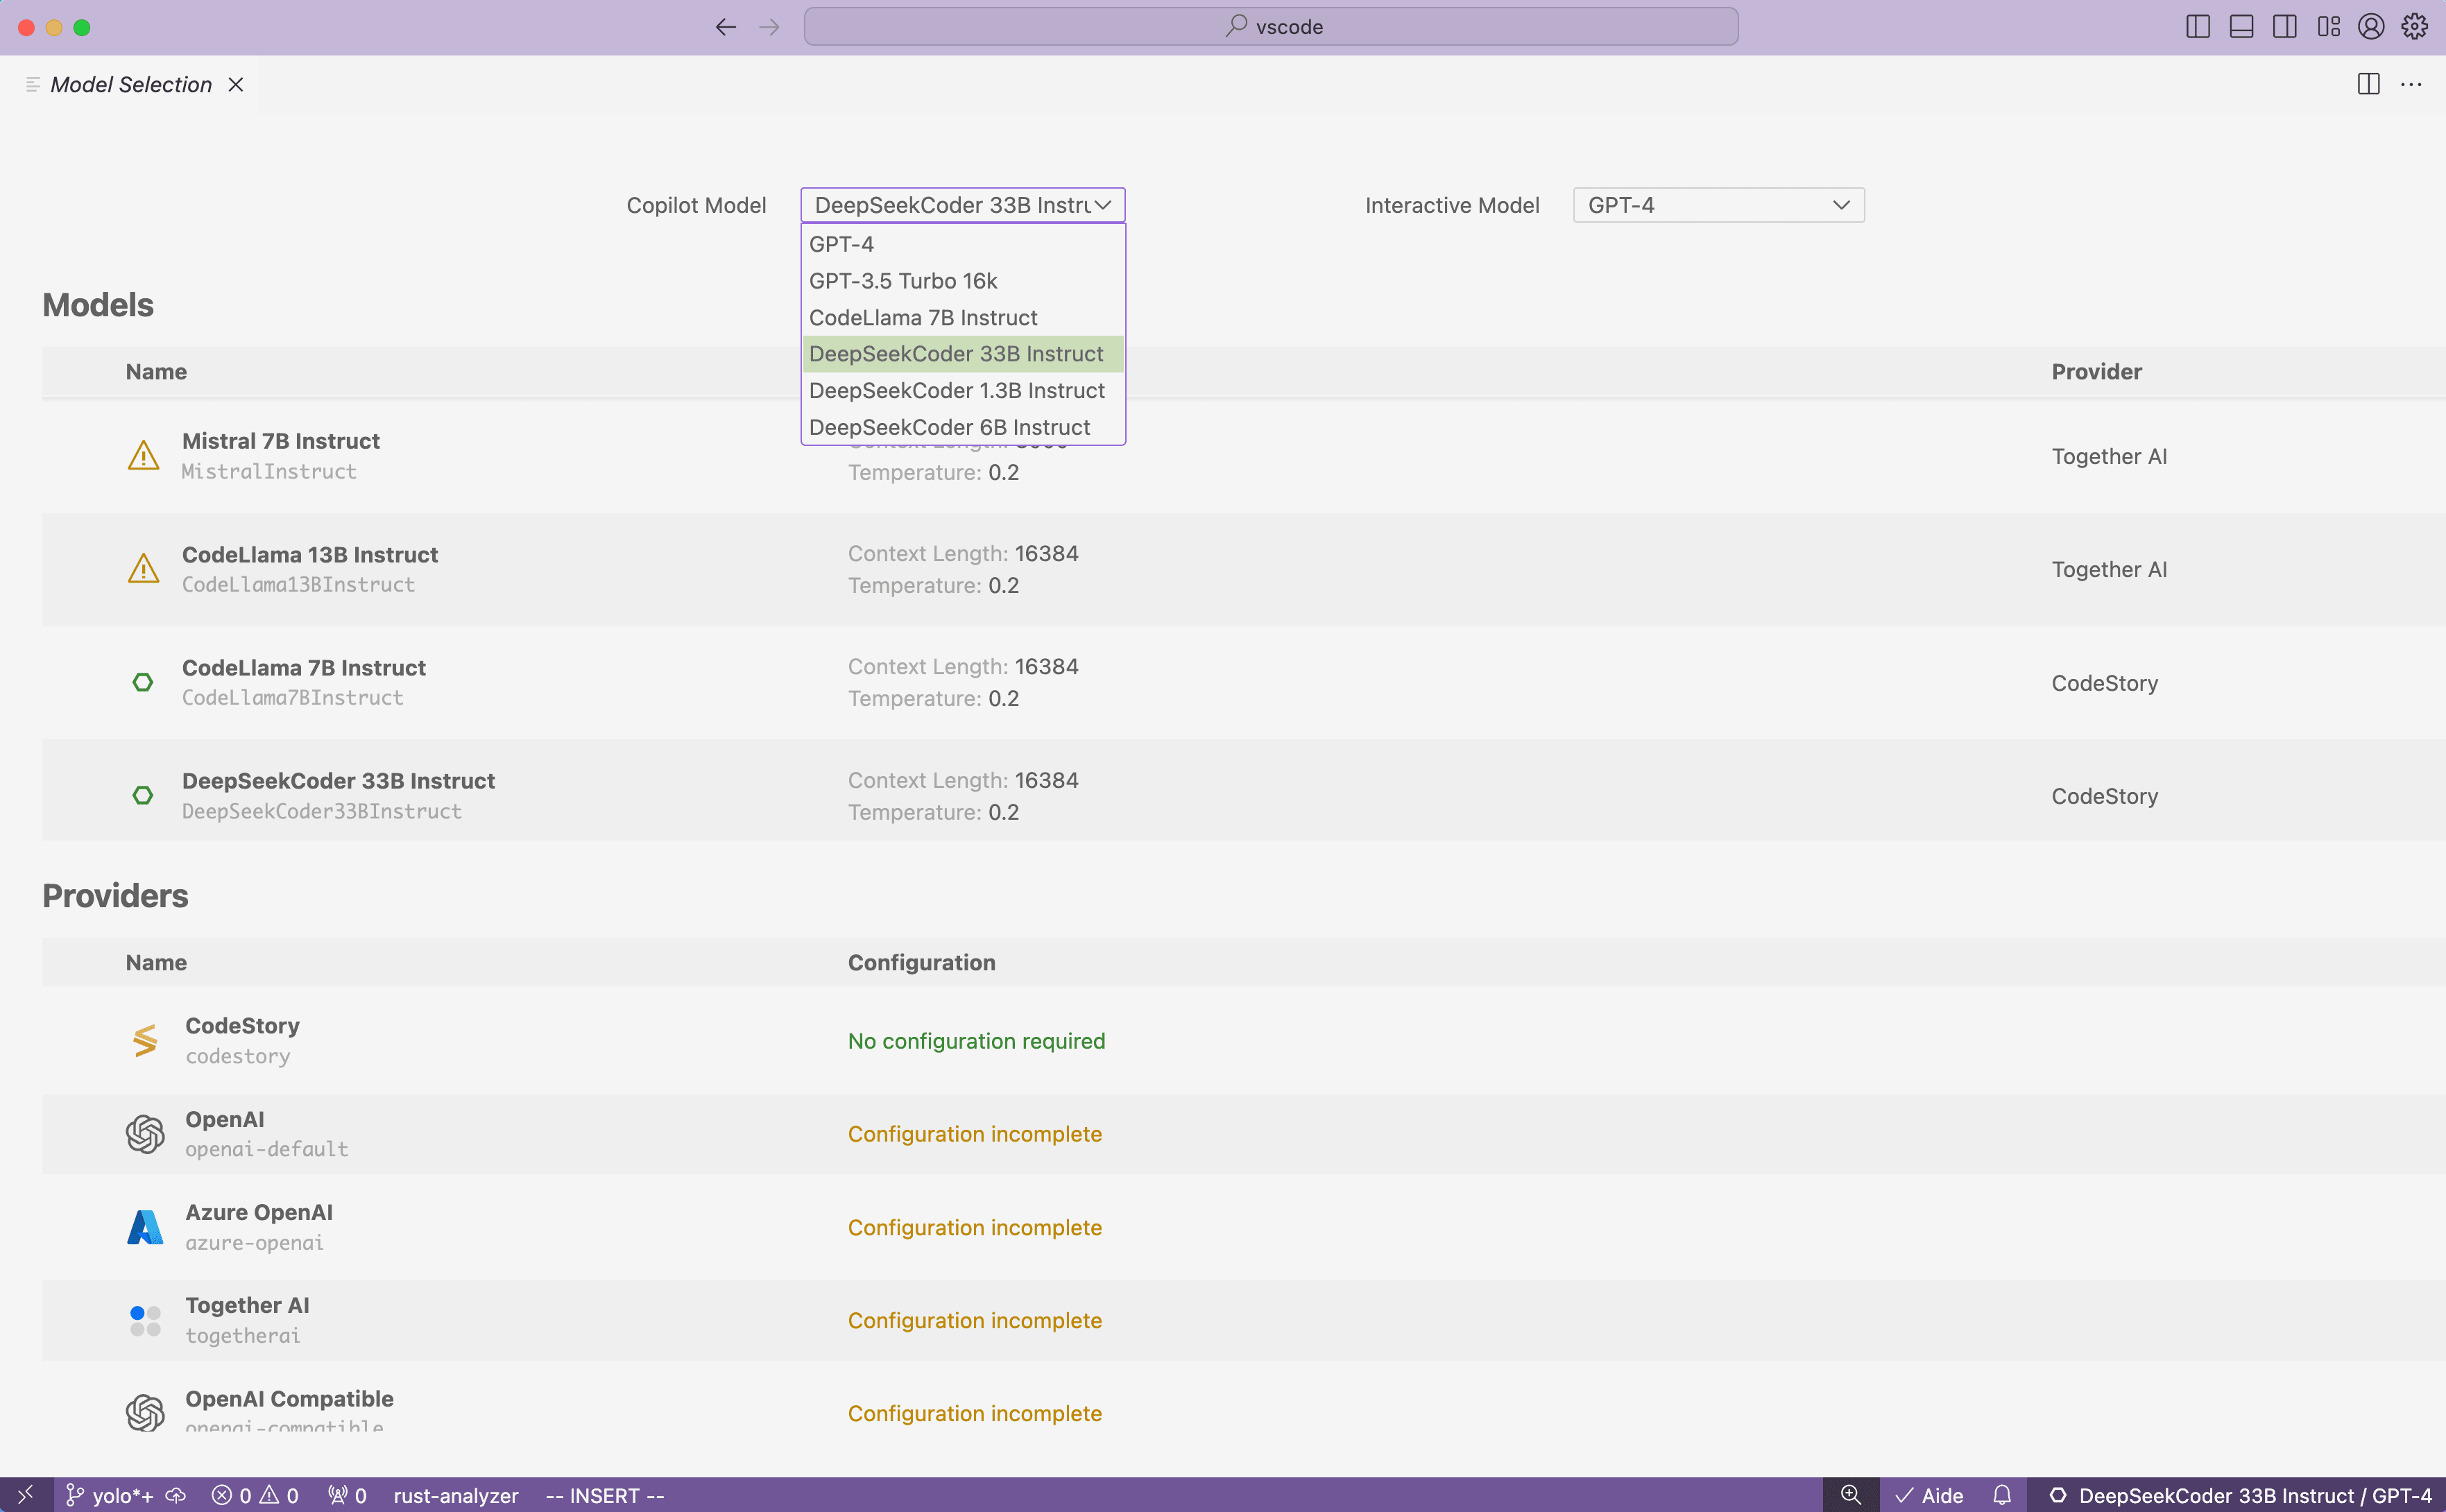This screenshot has width=2446, height=1512.
Task: Open the OpenAI provider entry
Action: pos(225,1120)
